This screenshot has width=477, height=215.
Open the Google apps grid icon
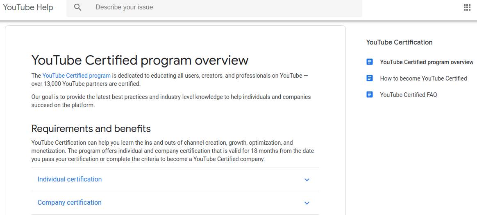[467, 8]
